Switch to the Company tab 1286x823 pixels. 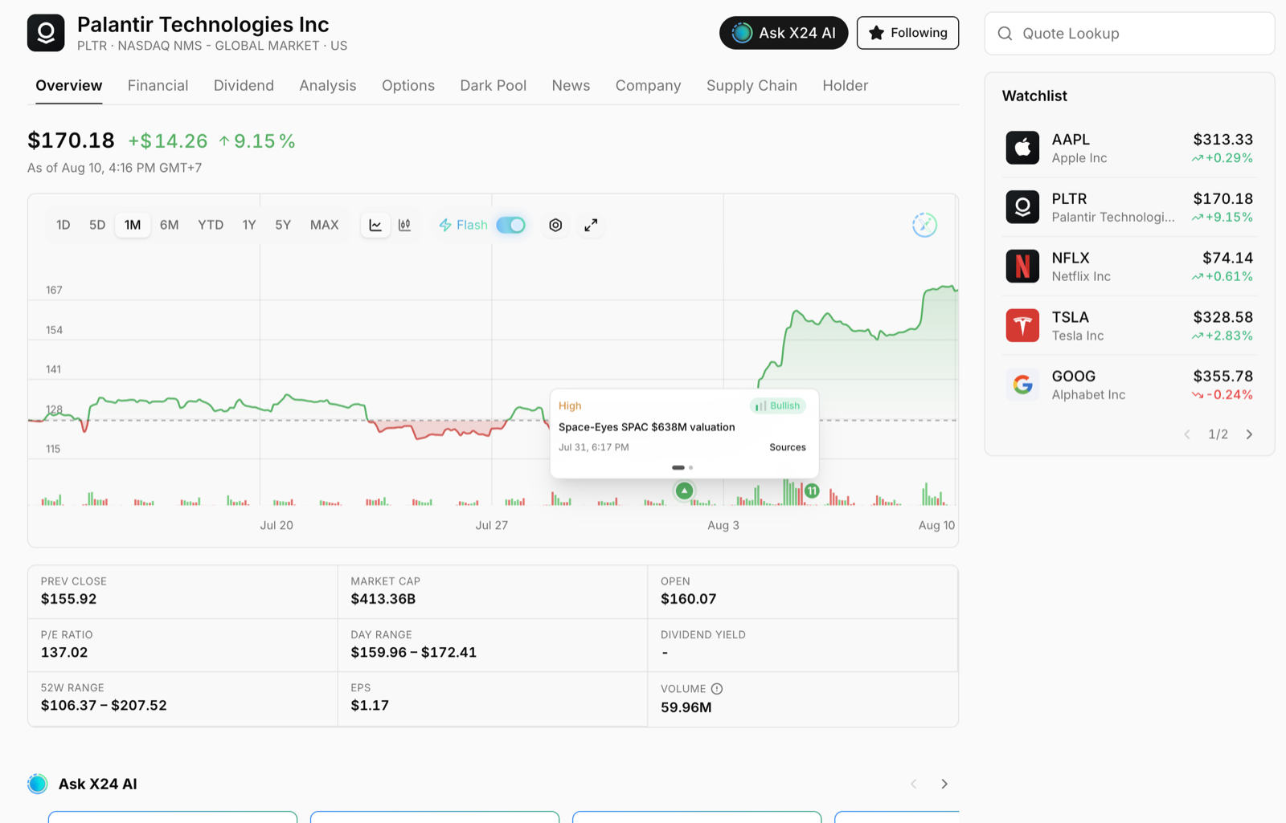[x=649, y=86]
